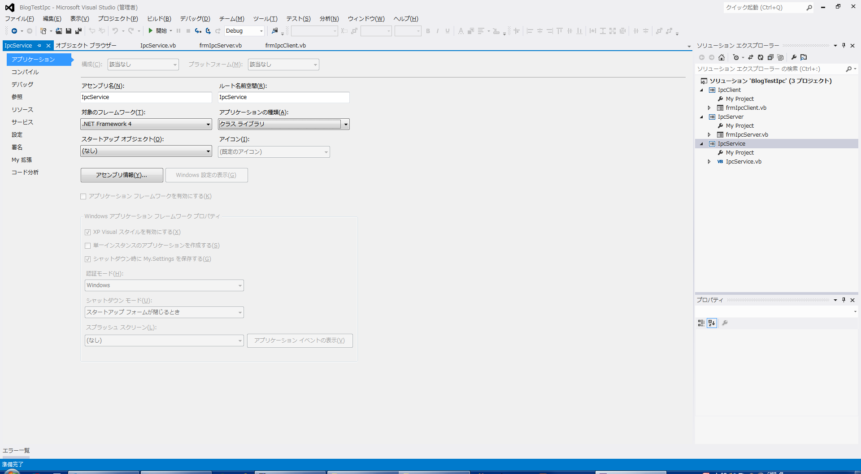Click the Save All toolbar icon
The width and height of the screenshot is (861, 474).
[x=78, y=31]
